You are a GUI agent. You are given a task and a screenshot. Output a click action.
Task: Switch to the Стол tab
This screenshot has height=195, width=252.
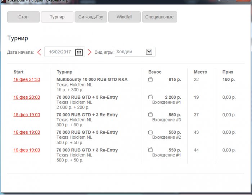(23, 17)
